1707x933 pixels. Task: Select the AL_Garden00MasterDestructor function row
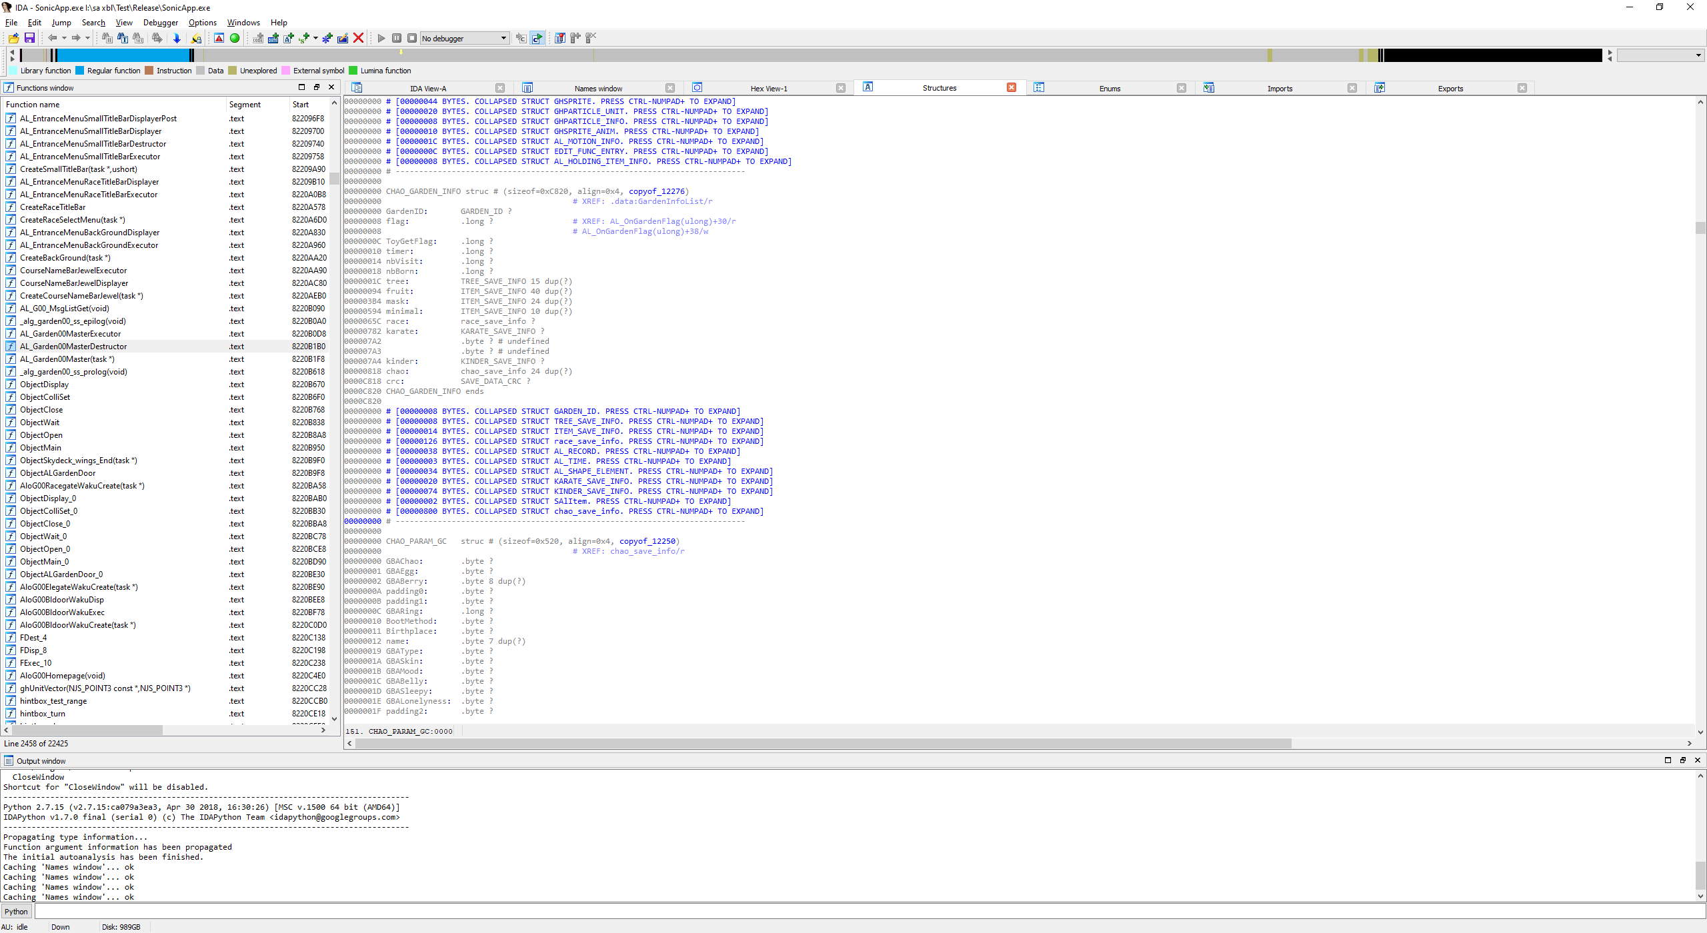pyautogui.click(x=166, y=347)
